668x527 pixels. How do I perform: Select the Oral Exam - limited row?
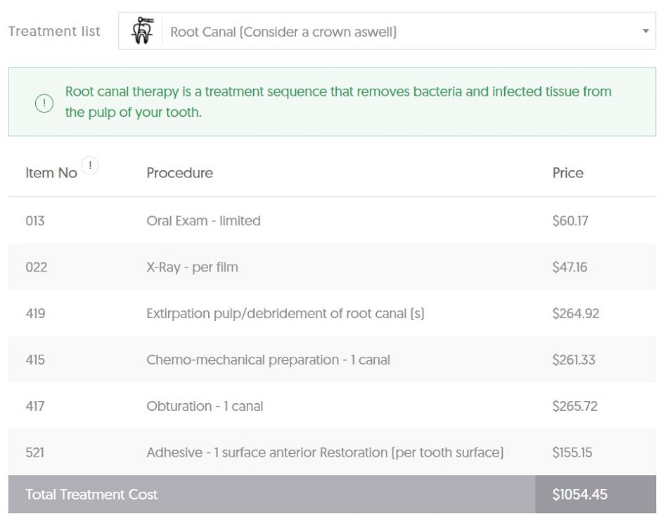point(333,220)
